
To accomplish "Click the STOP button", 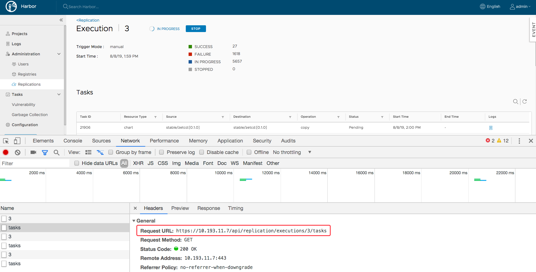I will pyautogui.click(x=196, y=29).
